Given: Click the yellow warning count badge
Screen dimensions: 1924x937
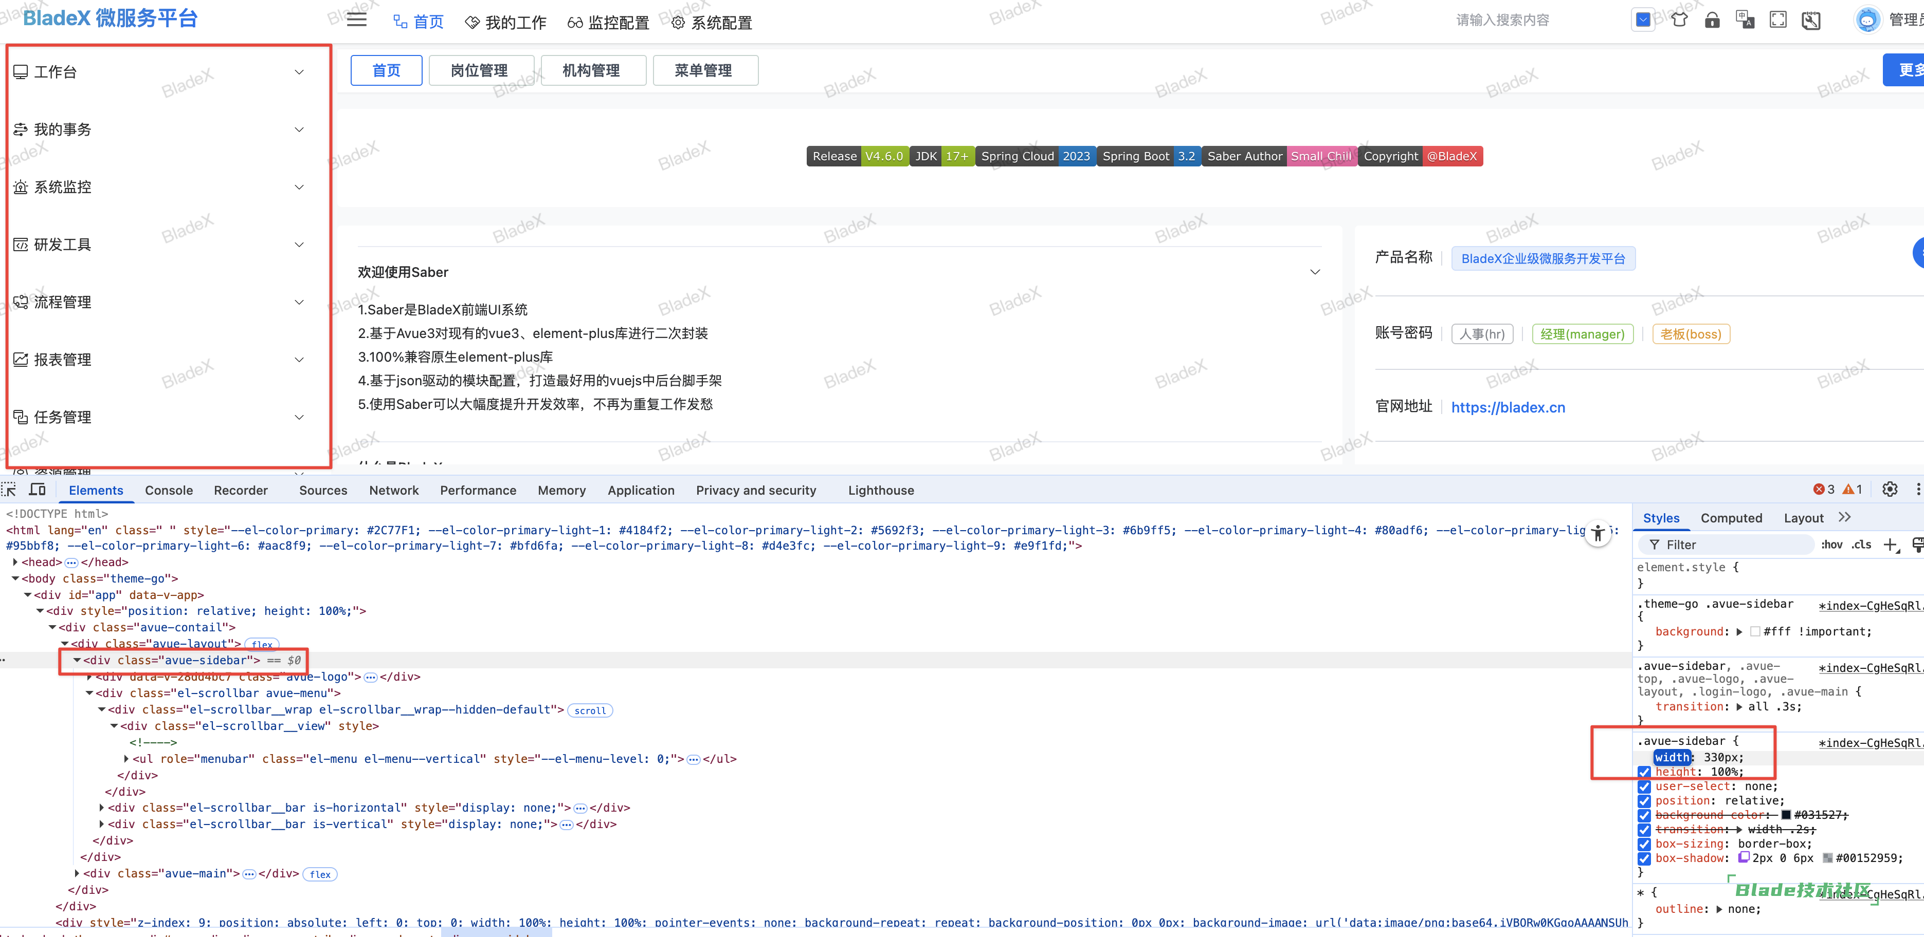Looking at the screenshot, I should click(1853, 490).
